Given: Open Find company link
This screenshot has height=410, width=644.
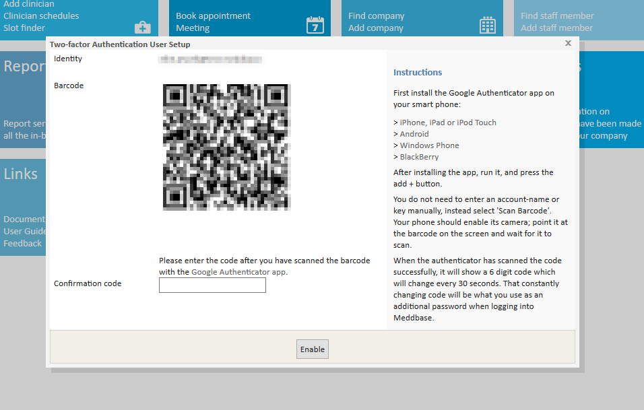Looking at the screenshot, I should point(376,15).
